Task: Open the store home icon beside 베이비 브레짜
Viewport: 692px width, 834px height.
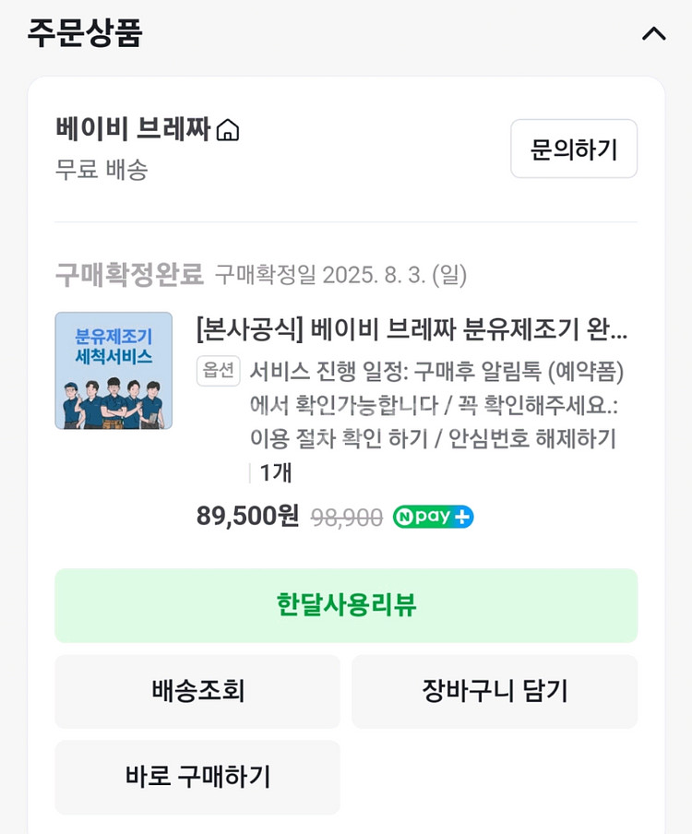Action: tap(227, 131)
